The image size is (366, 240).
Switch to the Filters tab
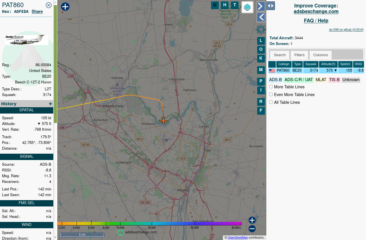[300, 55]
